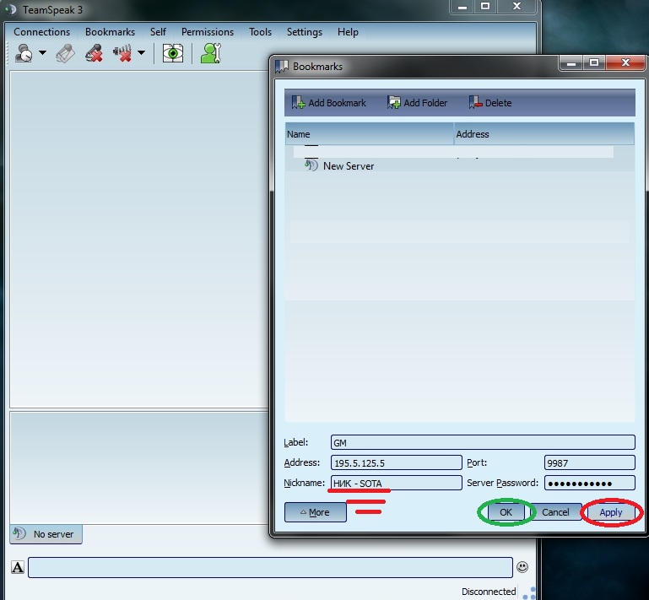This screenshot has width=649, height=600.
Task: Click the Address column header
Action: [x=544, y=134]
